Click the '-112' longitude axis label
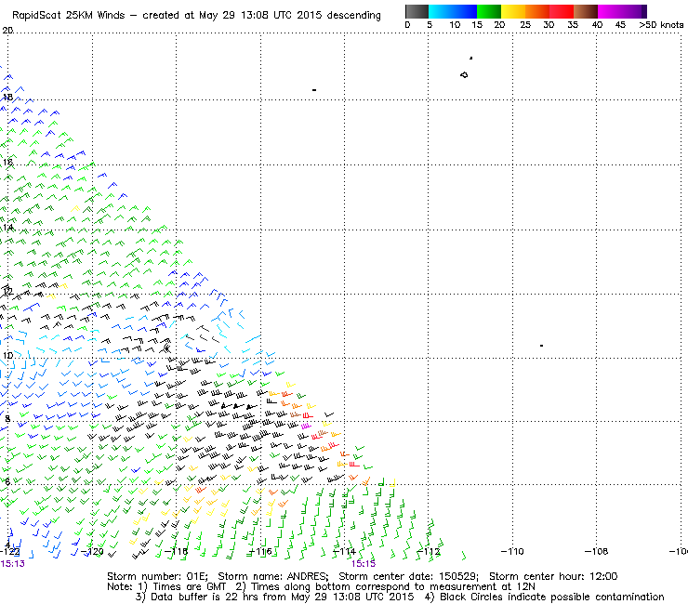The height and width of the screenshot is (604, 688). tap(429, 551)
